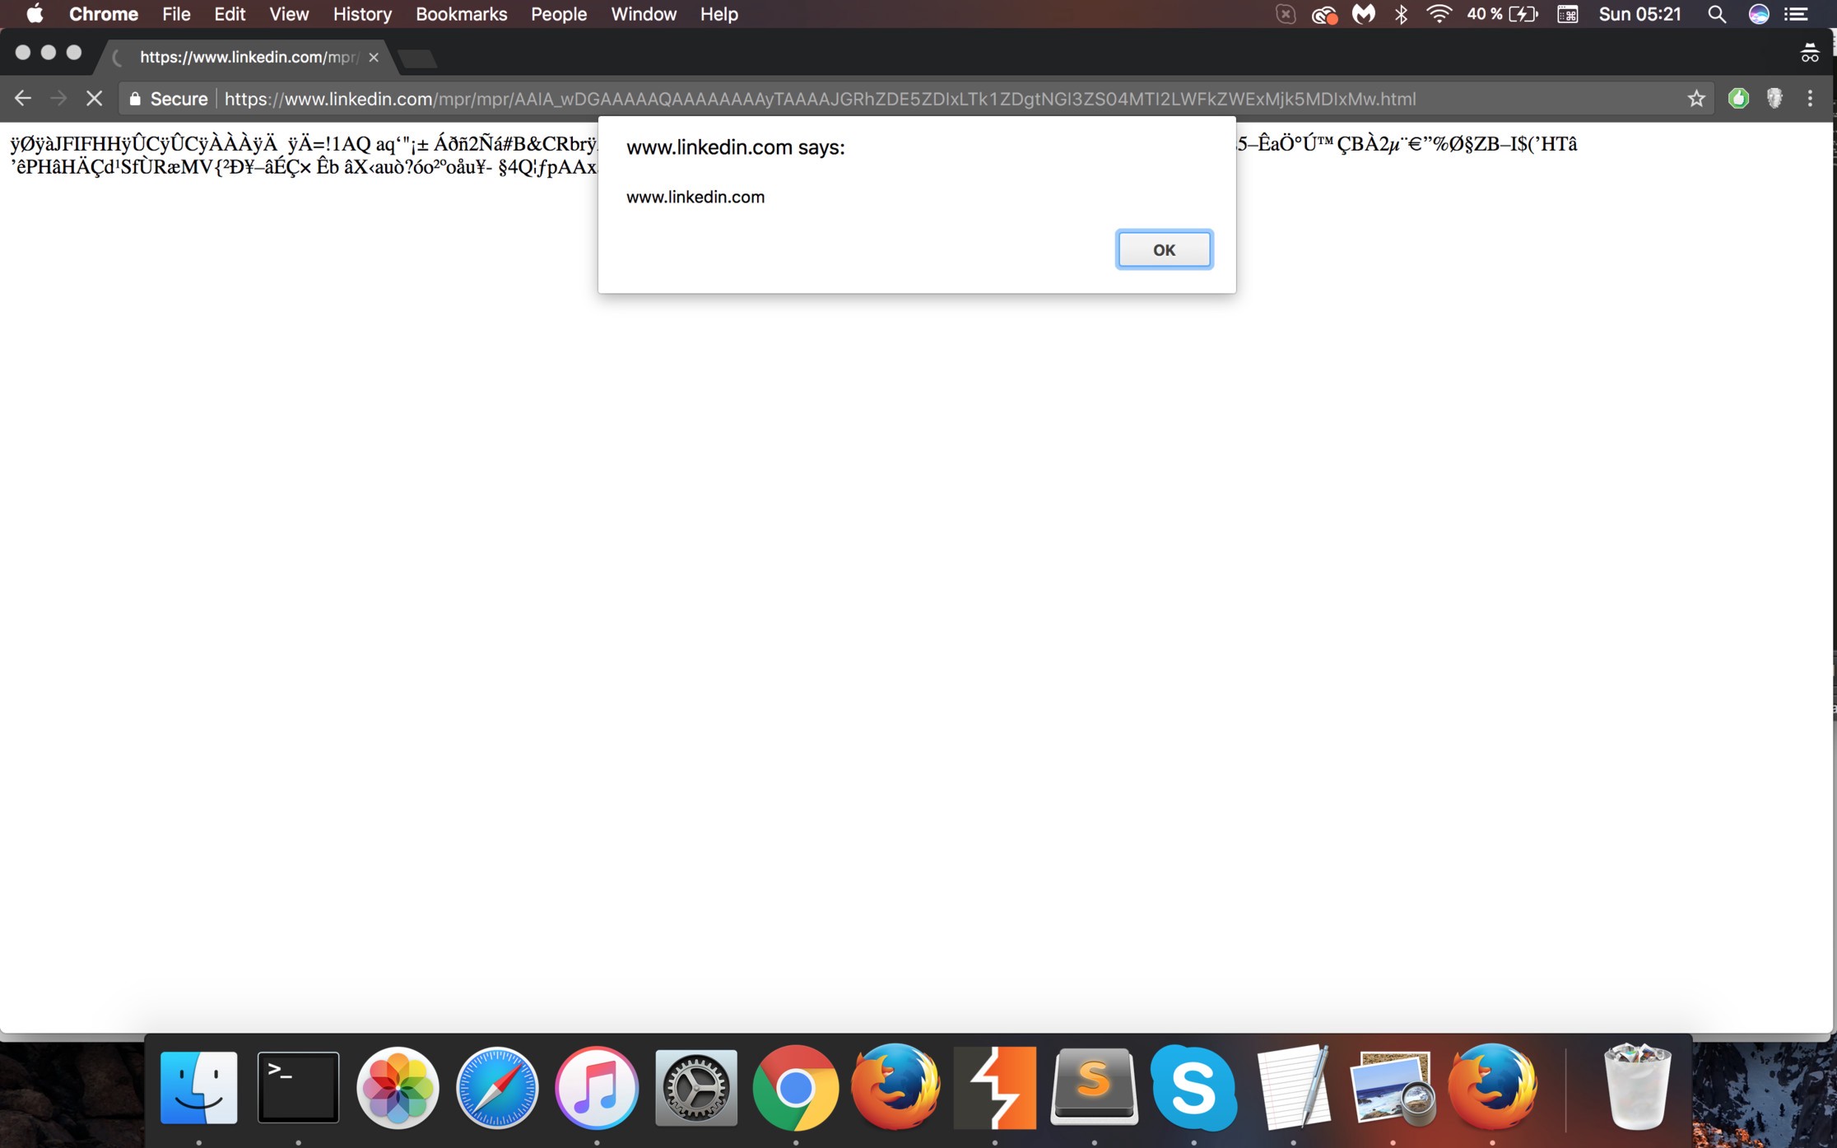Go back to the previous page
The width and height of the screenshot is (1837, 1148).
23,99
